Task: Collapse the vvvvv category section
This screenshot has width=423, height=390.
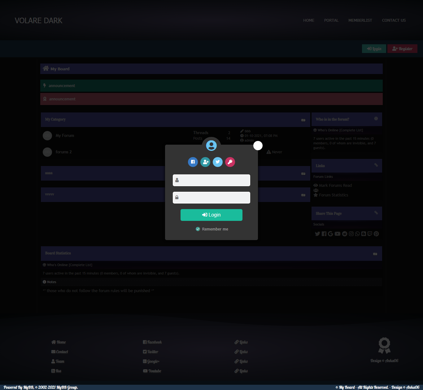Action: [303, 195]
